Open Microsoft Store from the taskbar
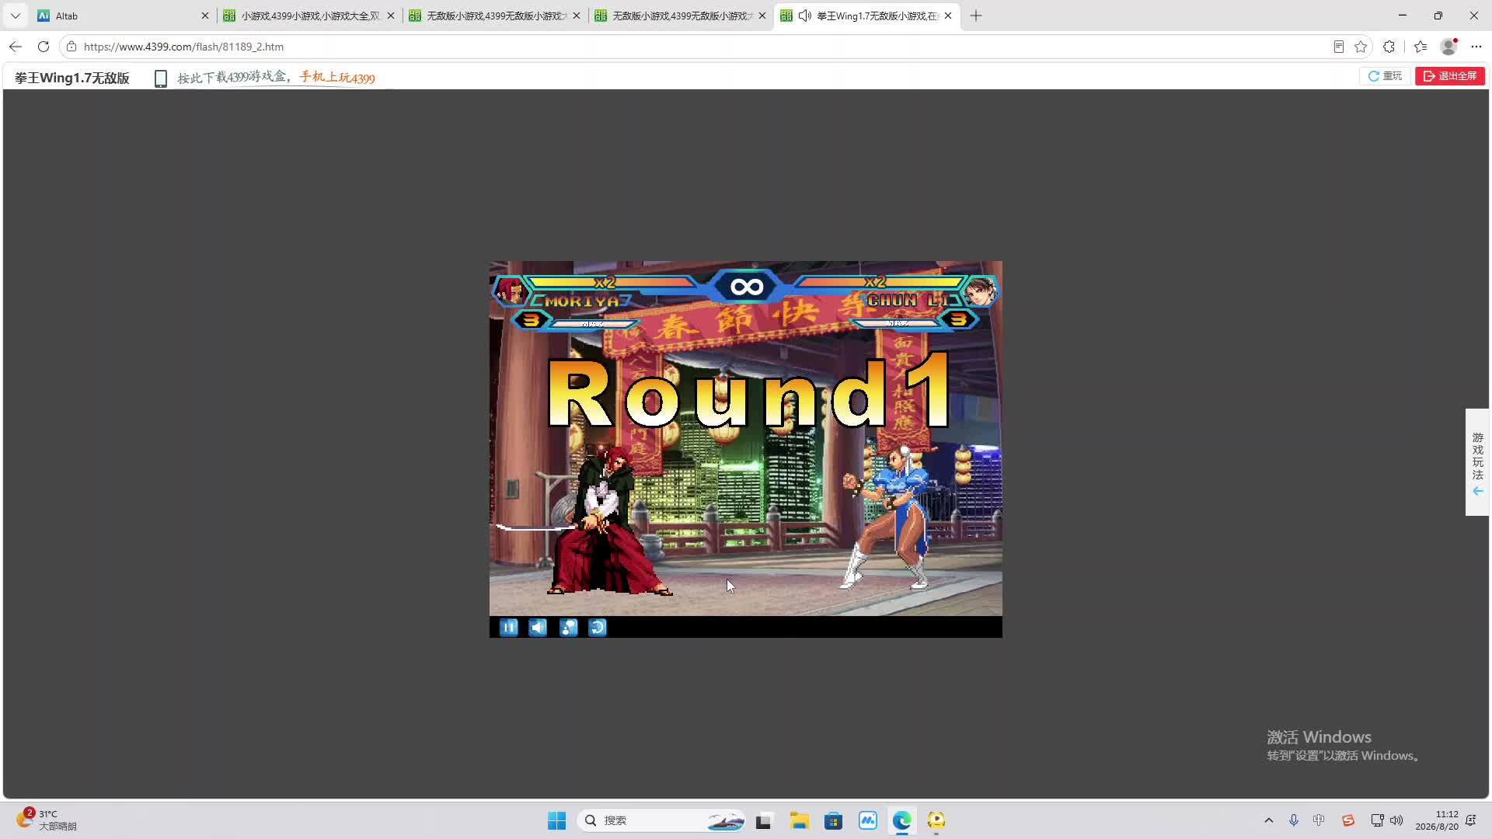 [833, 820]
